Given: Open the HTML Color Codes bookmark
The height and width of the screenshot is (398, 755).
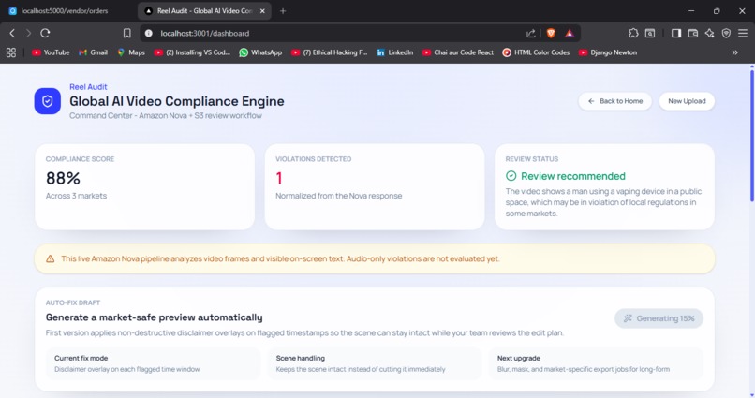Looking at the screenshot, I should point(536,52).
